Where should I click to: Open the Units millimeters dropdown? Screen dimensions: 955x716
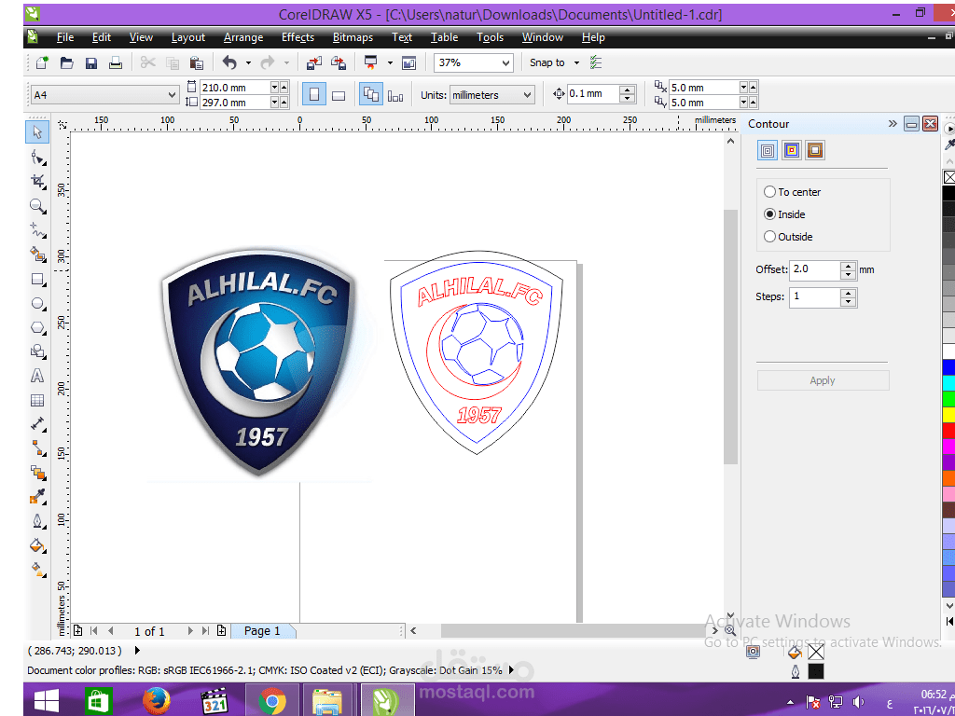pyautogui.click(x=528, y=95)
